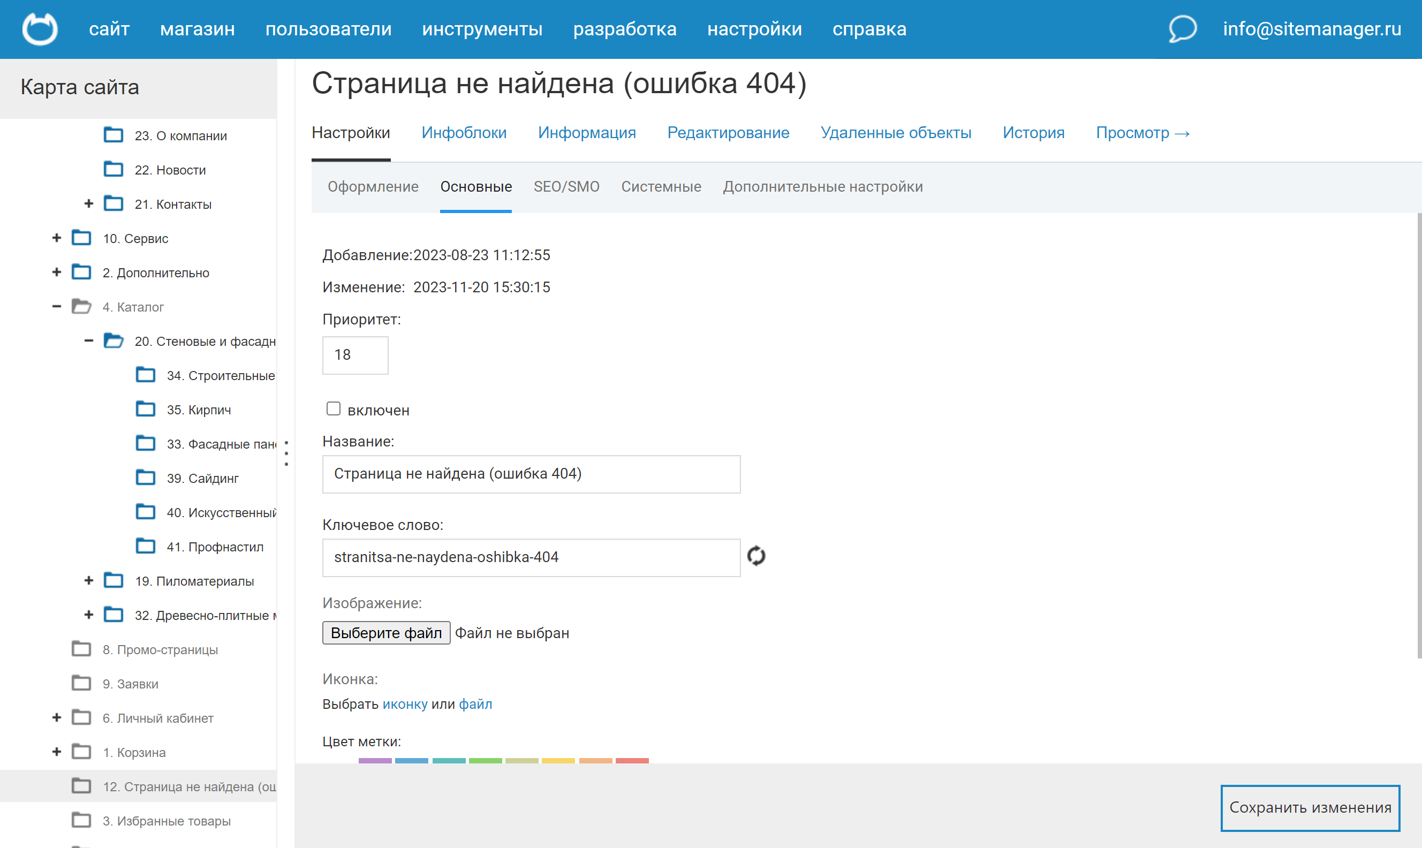Collapse the 4. Каталог tree node

56,306
